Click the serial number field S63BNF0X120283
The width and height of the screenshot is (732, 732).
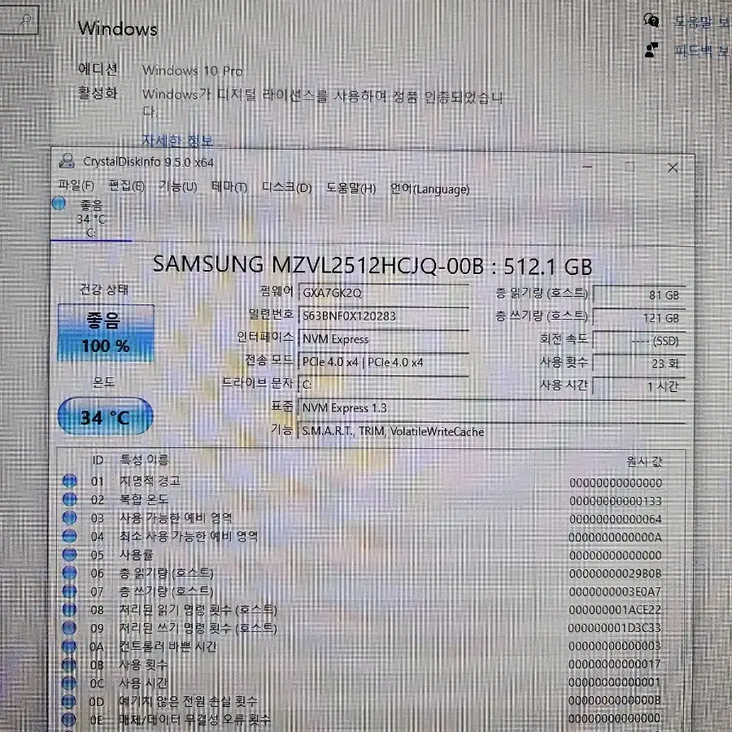[383, 316]
